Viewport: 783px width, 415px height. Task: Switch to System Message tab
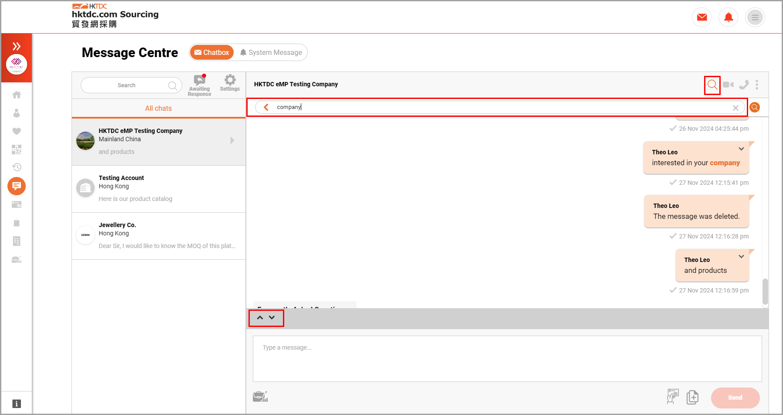pyautogui.click(x=271, y=52)
